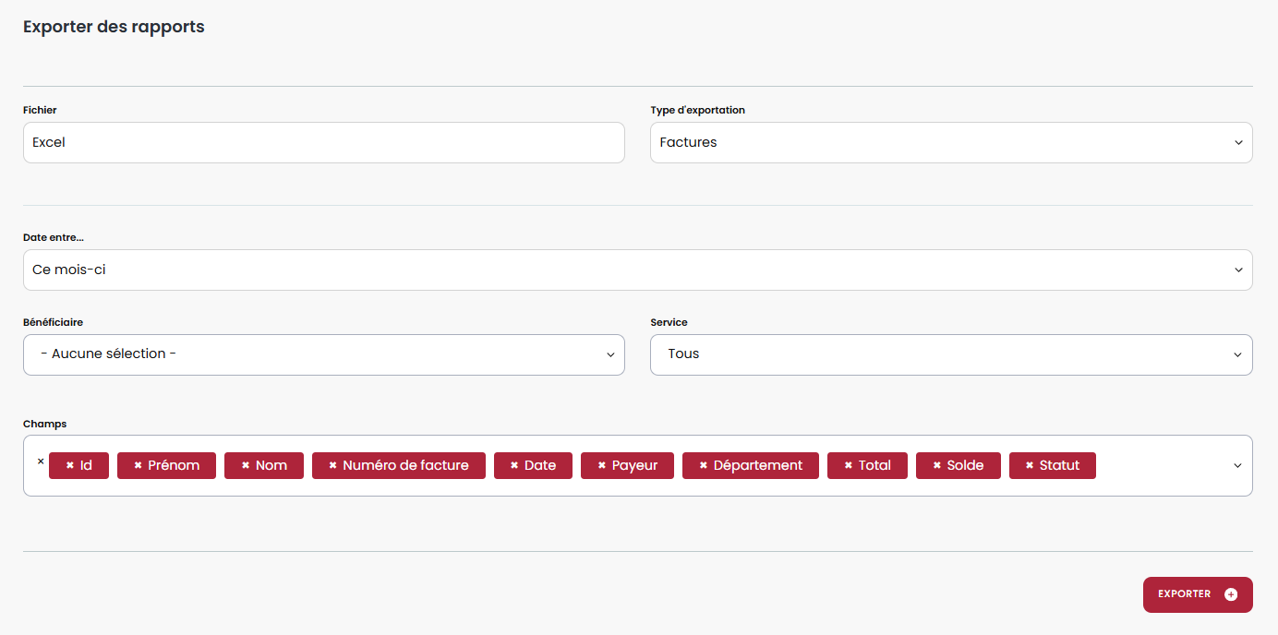Click the x on the Payeur tag
The width and height of the screenshot is (1278, 635).
click(x=601, y=466)
